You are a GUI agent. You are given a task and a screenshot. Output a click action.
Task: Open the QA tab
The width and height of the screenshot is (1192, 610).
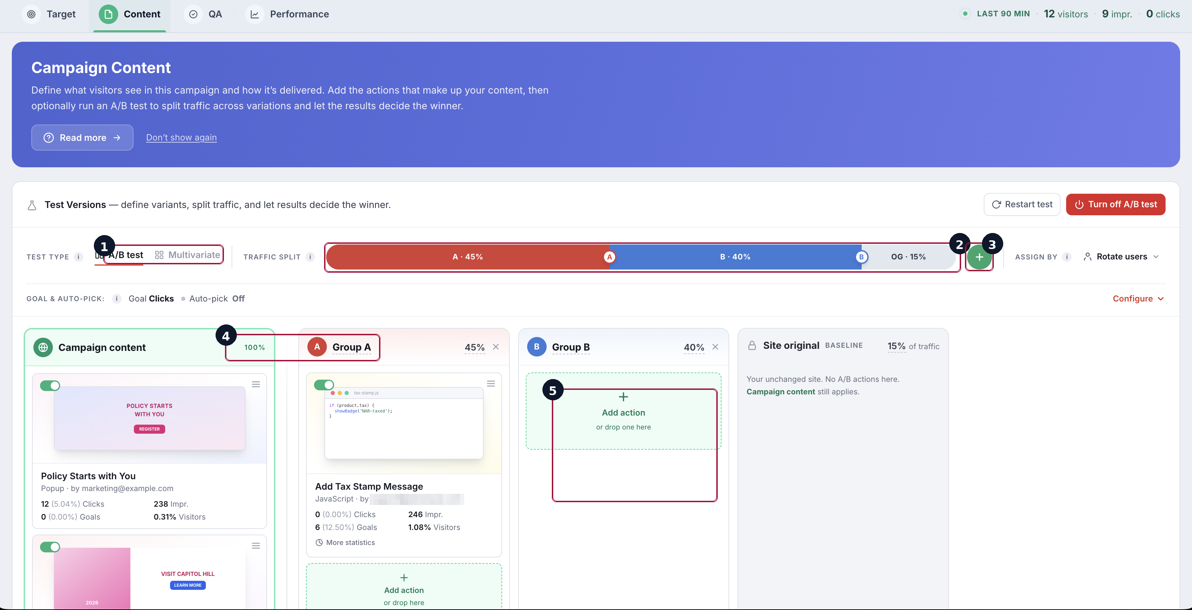coord(203,14)
